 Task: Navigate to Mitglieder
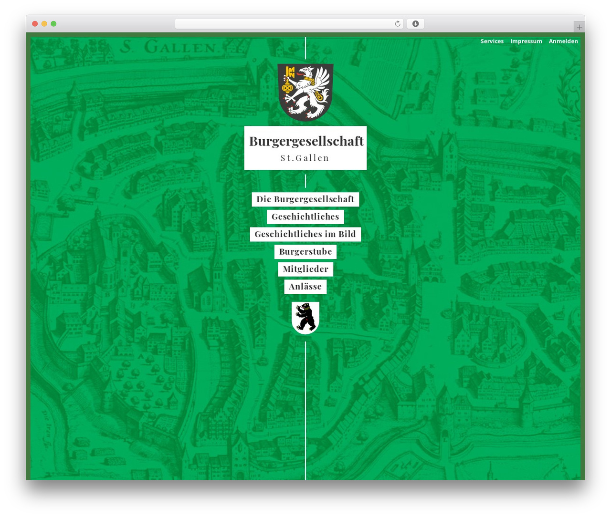click(x=305, y=269)
